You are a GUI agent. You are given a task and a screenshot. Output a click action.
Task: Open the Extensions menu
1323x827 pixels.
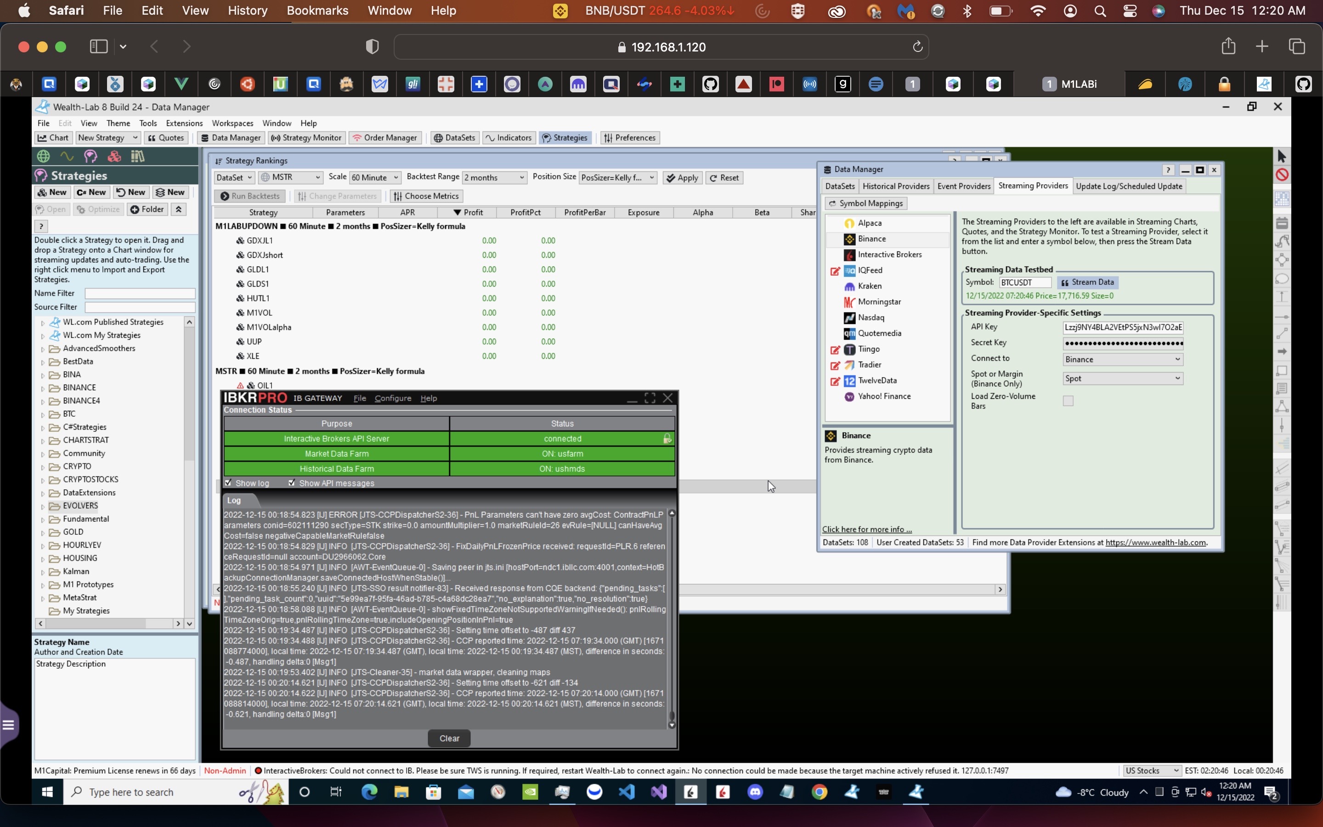click(184, 123)
